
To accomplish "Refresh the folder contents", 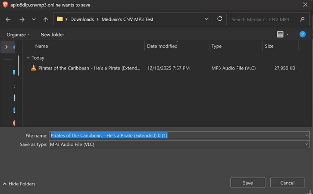I will click(219, 19).
